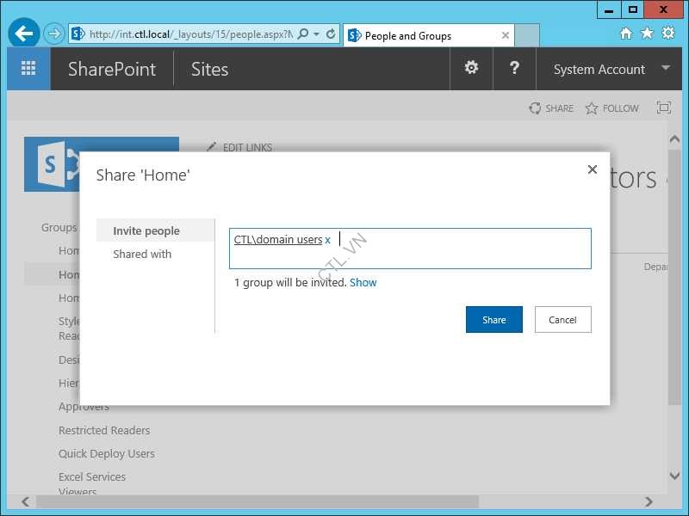Click the Show link for invited group

click(x=363, y=282)
